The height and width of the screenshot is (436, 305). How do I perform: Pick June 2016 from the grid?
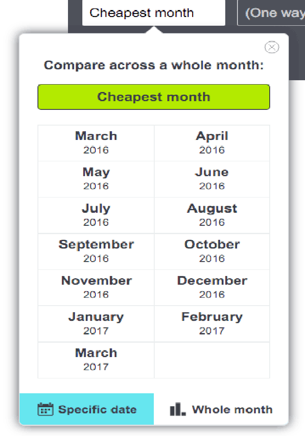(x=212, y=179)
